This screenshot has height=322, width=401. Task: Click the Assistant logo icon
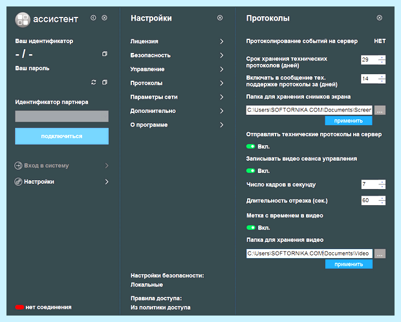[x=23, y=19]
